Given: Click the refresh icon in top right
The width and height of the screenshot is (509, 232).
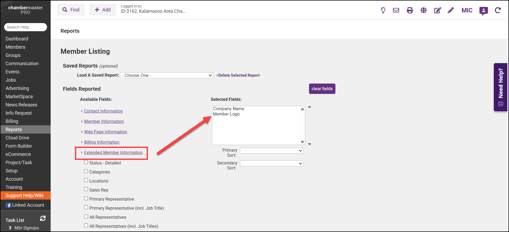Looking at the screenshot, I should pos(498,10).
